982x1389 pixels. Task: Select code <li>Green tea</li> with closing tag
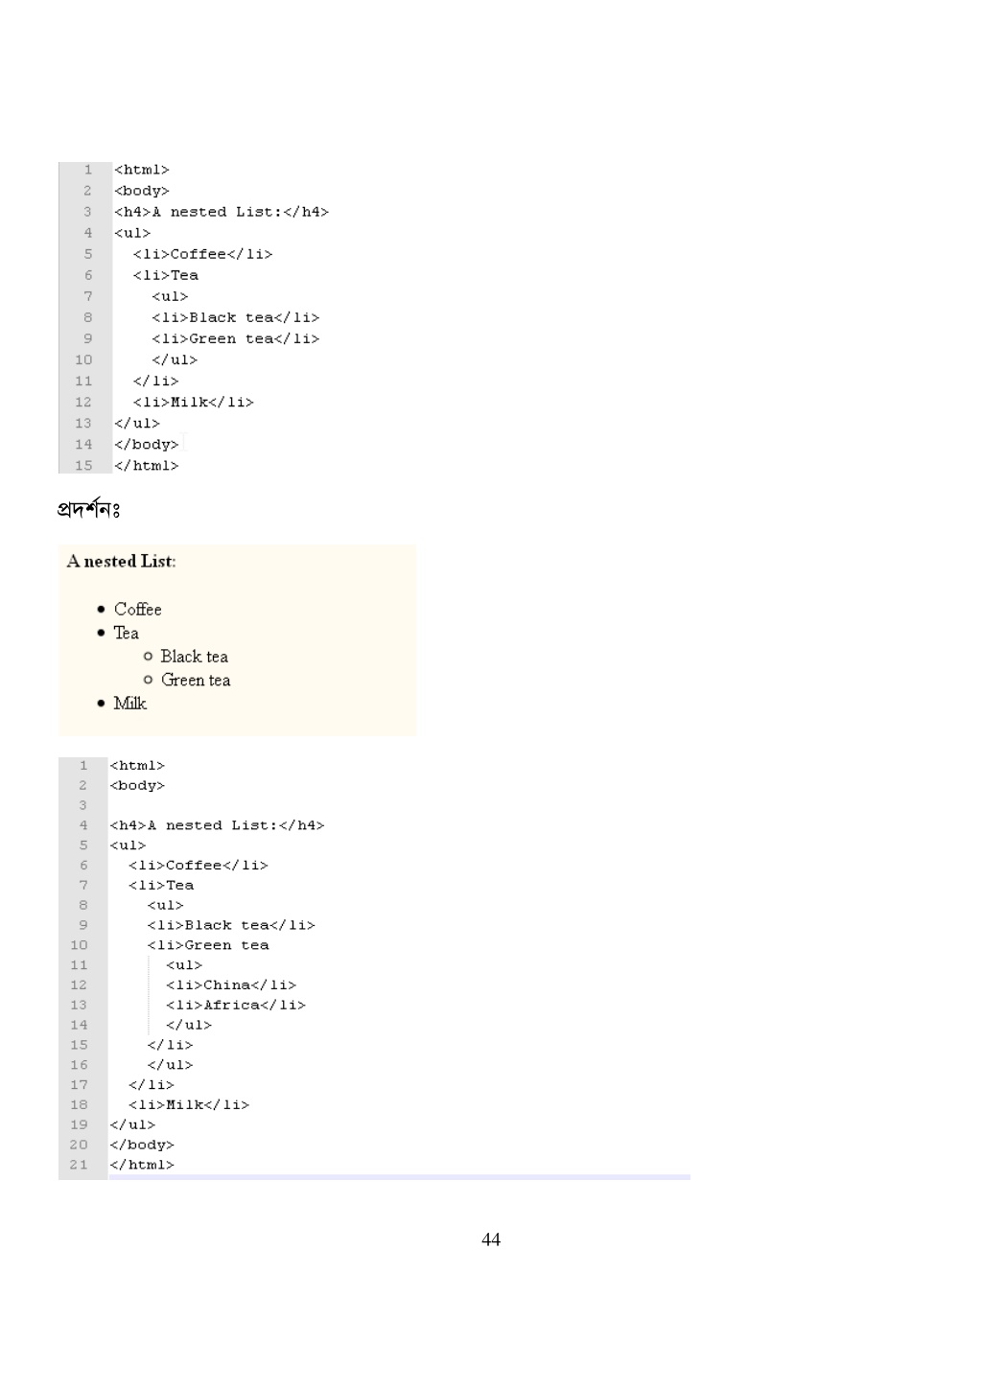point(236,339)
